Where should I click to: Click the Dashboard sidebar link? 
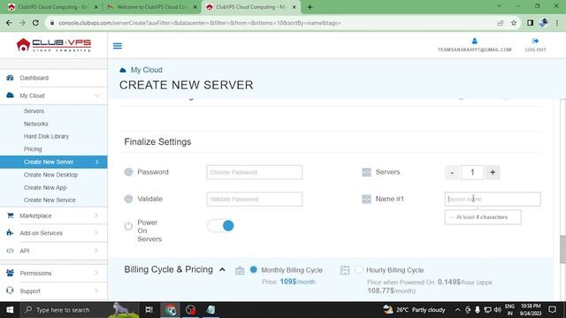(34, 78)
